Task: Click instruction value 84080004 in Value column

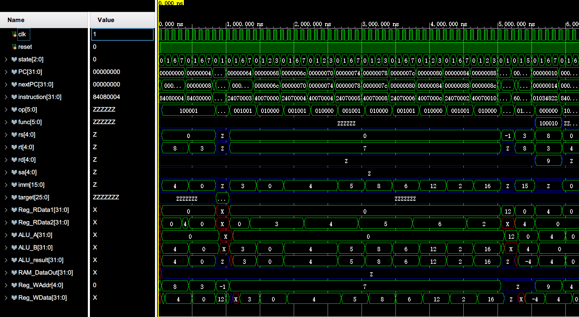Action: point(107,97)
